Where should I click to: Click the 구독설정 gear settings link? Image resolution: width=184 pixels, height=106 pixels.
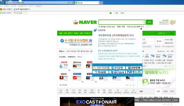tap(63, 85)
